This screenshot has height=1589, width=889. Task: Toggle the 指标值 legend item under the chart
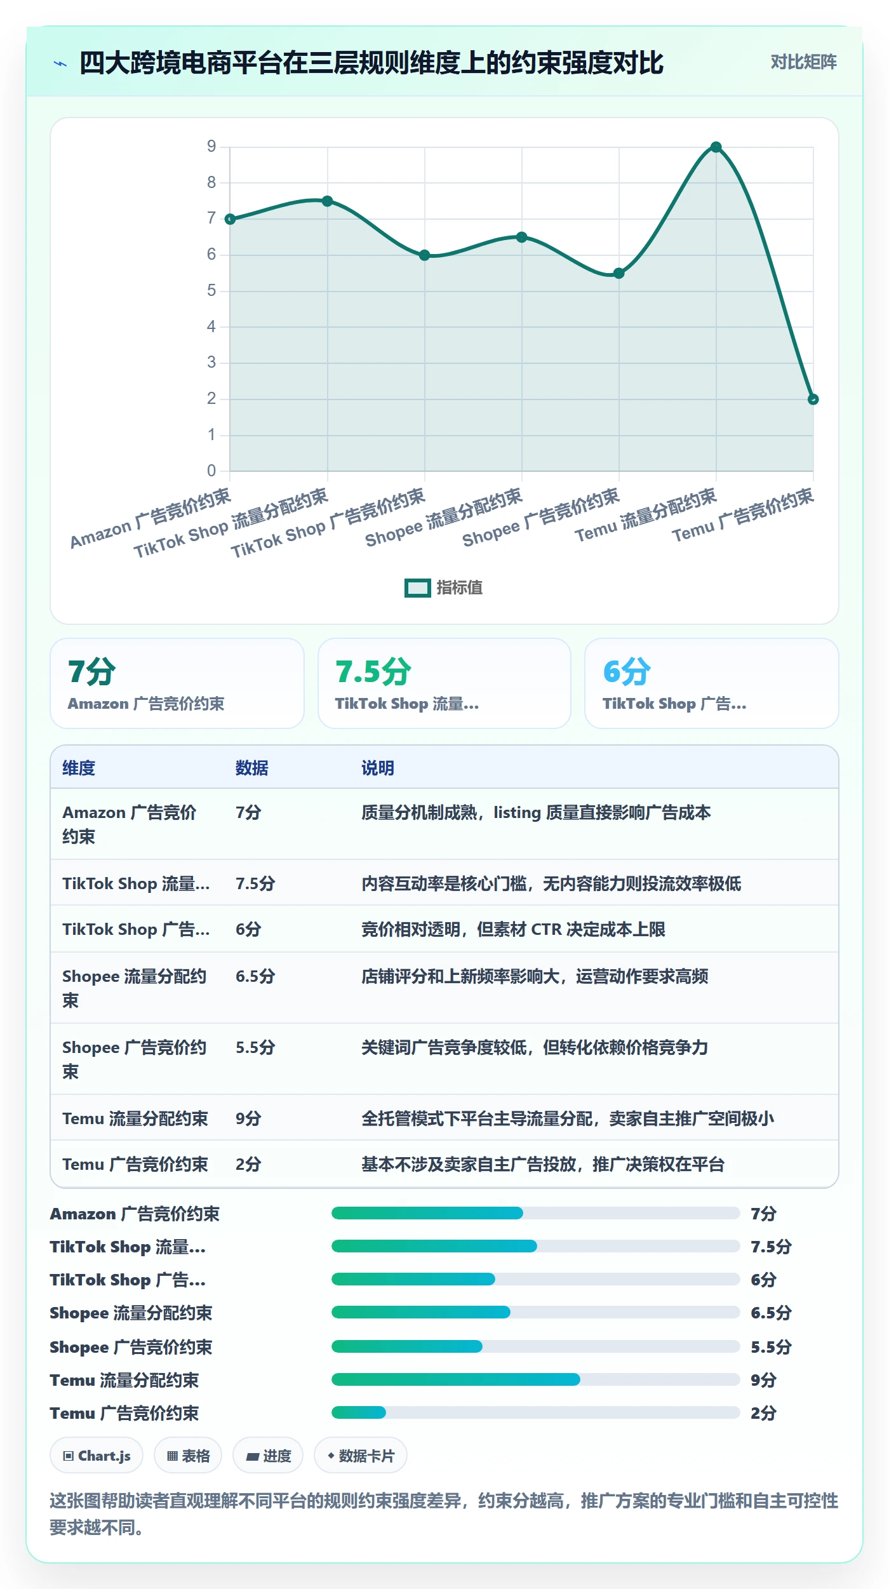(x=443, y=587)
